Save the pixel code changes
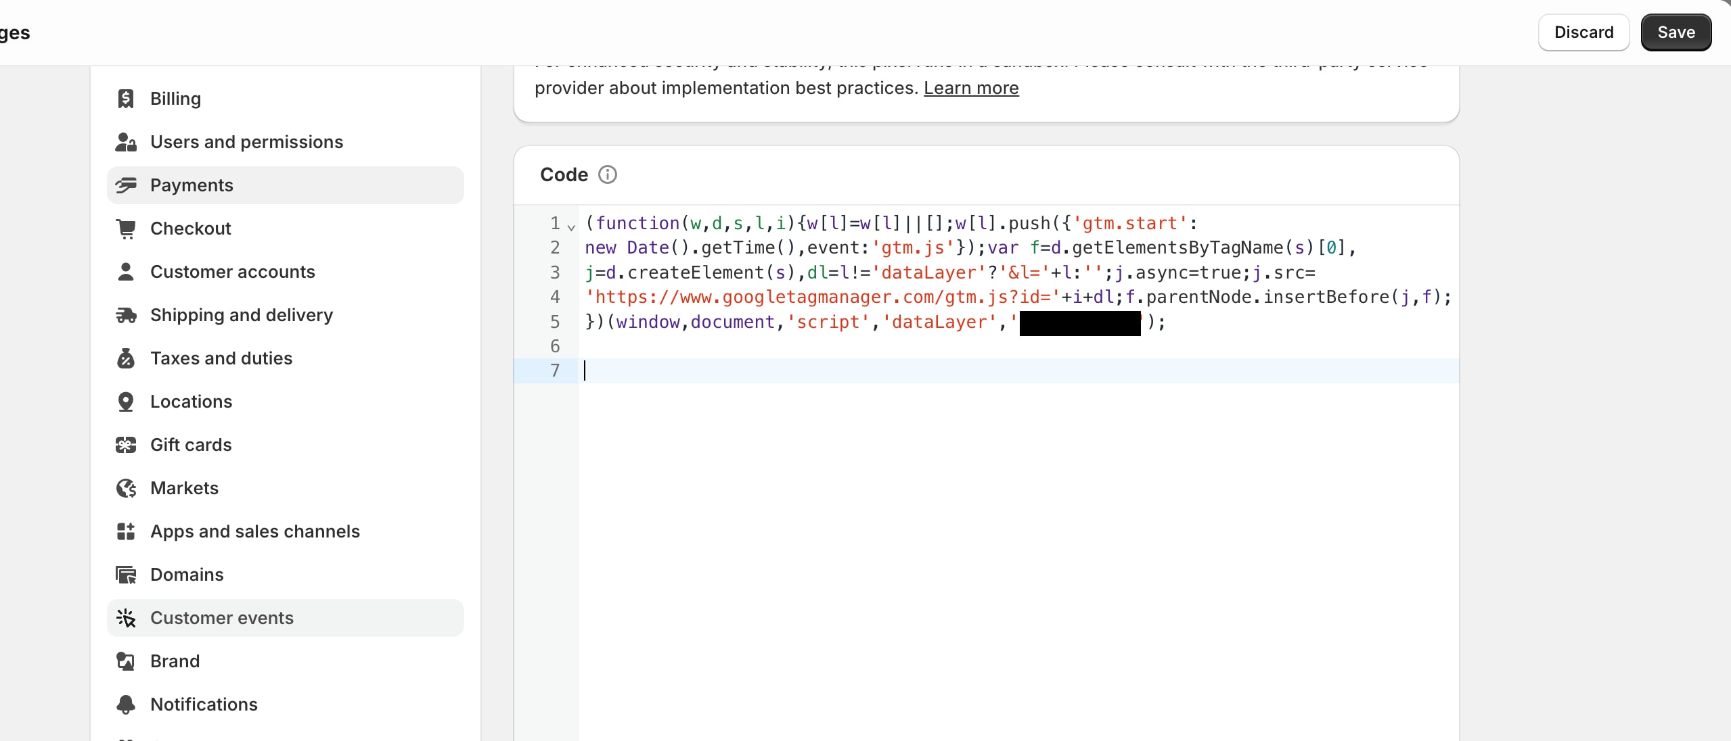The image size is (1731, 741). (1676, 32)
